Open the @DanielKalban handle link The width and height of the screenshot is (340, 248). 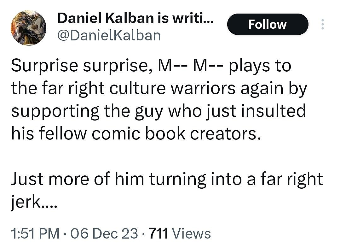[109, 36]
